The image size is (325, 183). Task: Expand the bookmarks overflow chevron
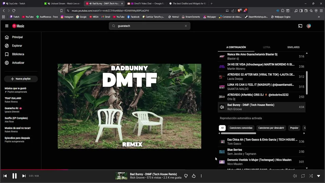(319, 17)
